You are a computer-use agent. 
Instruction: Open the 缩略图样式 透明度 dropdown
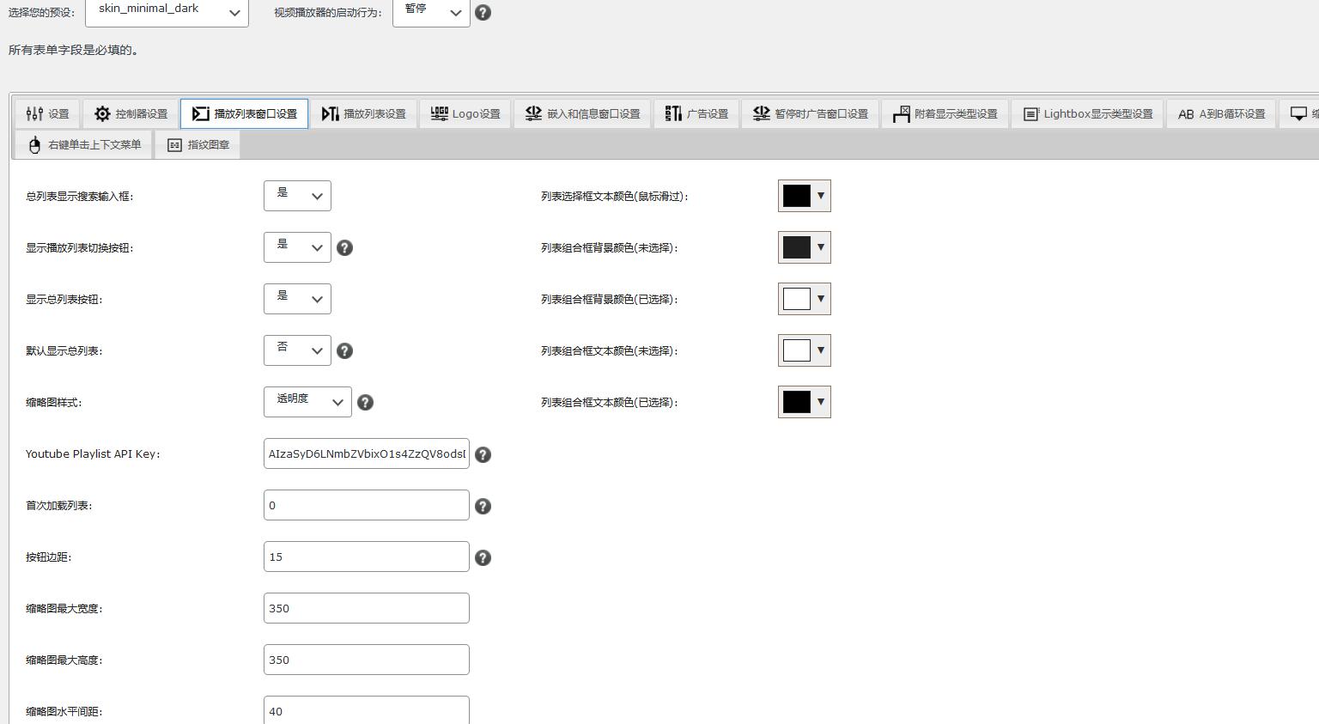(x=307, y=402)
